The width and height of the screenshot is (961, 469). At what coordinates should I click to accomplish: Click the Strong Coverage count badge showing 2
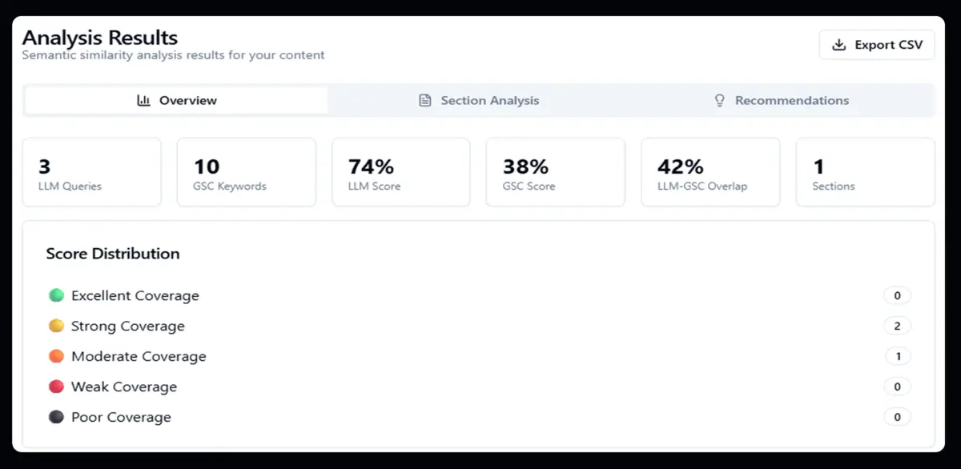click(898, 326)
